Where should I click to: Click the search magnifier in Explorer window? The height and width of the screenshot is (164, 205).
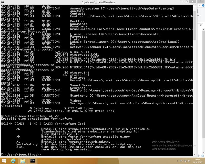point(201,25)
